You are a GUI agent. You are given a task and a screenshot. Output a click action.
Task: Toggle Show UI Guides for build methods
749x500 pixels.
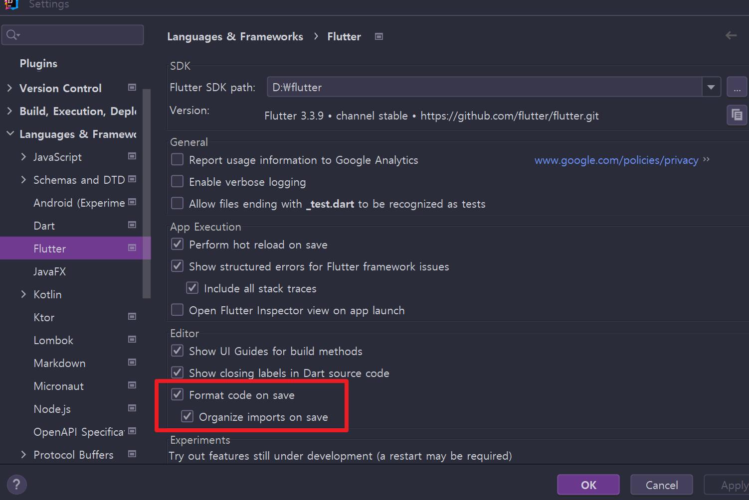pos(177,351)
